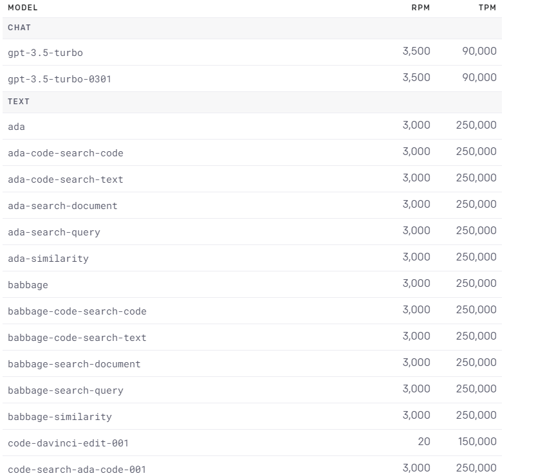Image resolution: width=547 pixels, height=476 pixels.
Task: Click the babbage model name
Action: click(x=28, y=285)
